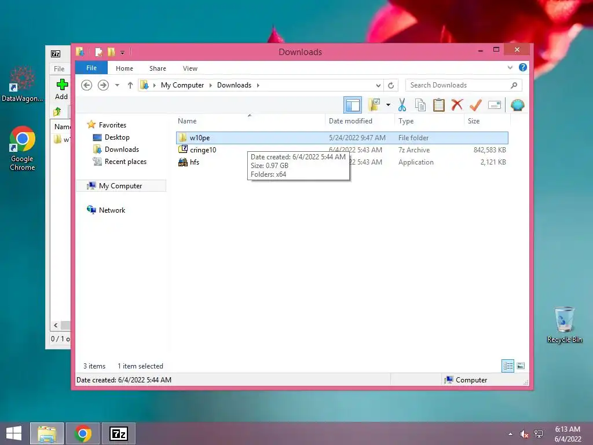Click the search magnifier icon
Screen dimensions: 593x445
click(514, 85)
